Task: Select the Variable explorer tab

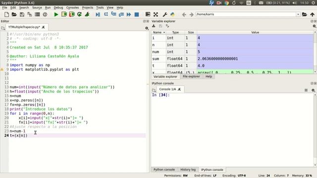Action: 165,77
